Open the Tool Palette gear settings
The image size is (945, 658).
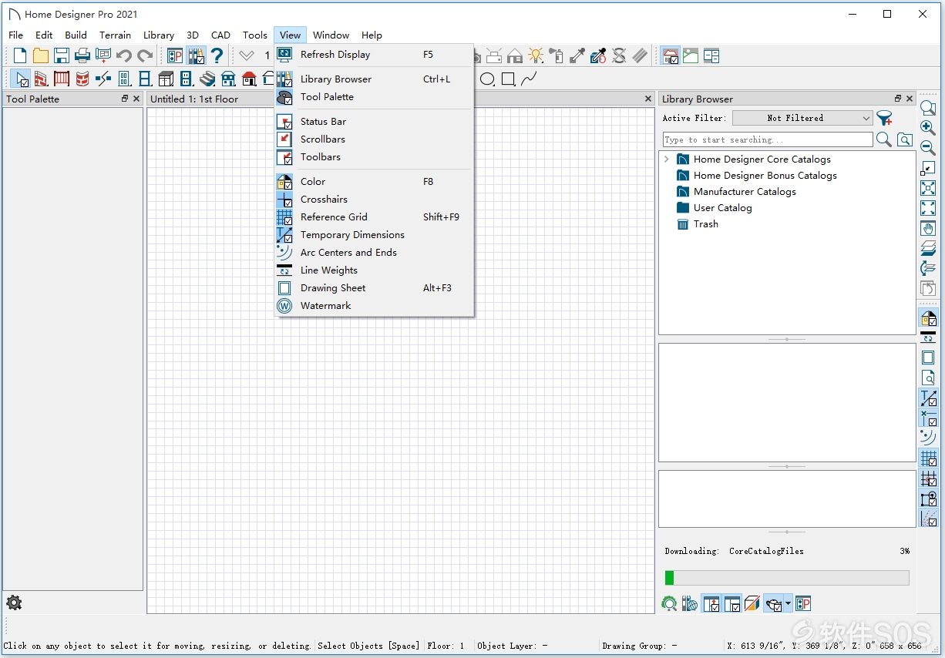coord(14,603)
